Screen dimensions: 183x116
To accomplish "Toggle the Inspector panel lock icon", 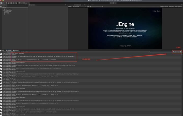I will point(66,5).
